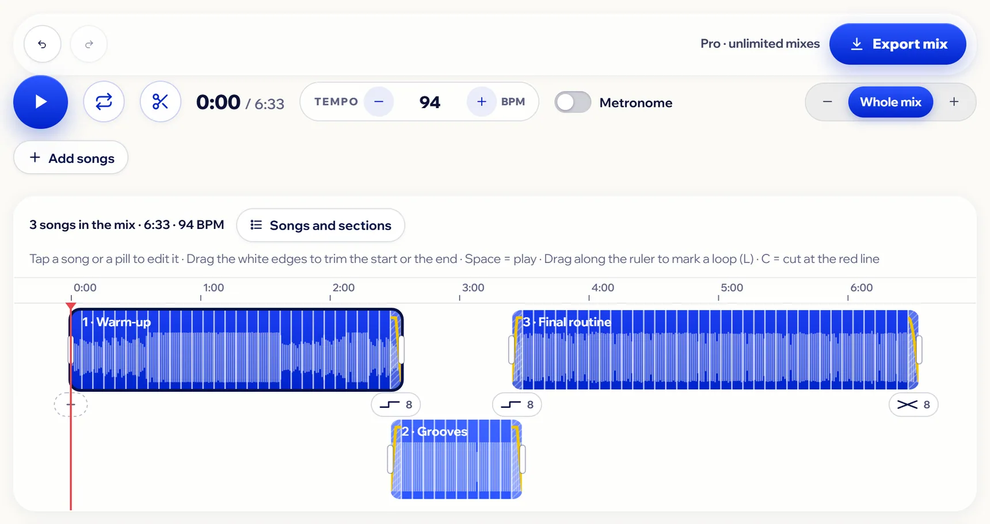This screenshot has width=990, height=524.
Task: Click the 2:00 mark on the ruler
Action: (344, 288)
